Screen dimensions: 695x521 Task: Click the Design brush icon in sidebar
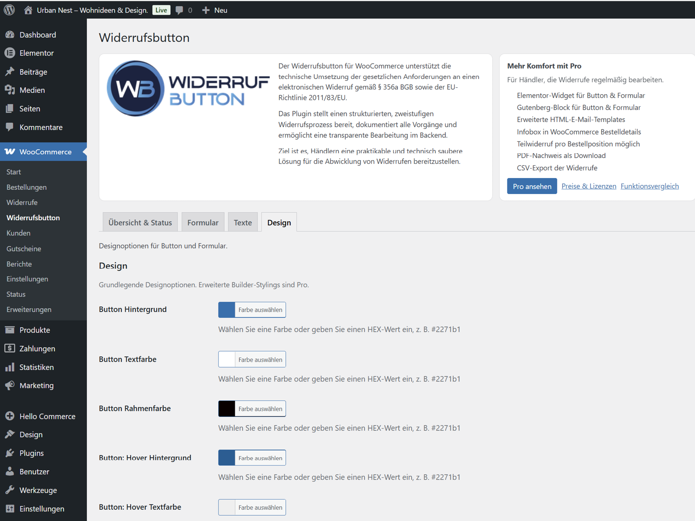coord(10,435)
